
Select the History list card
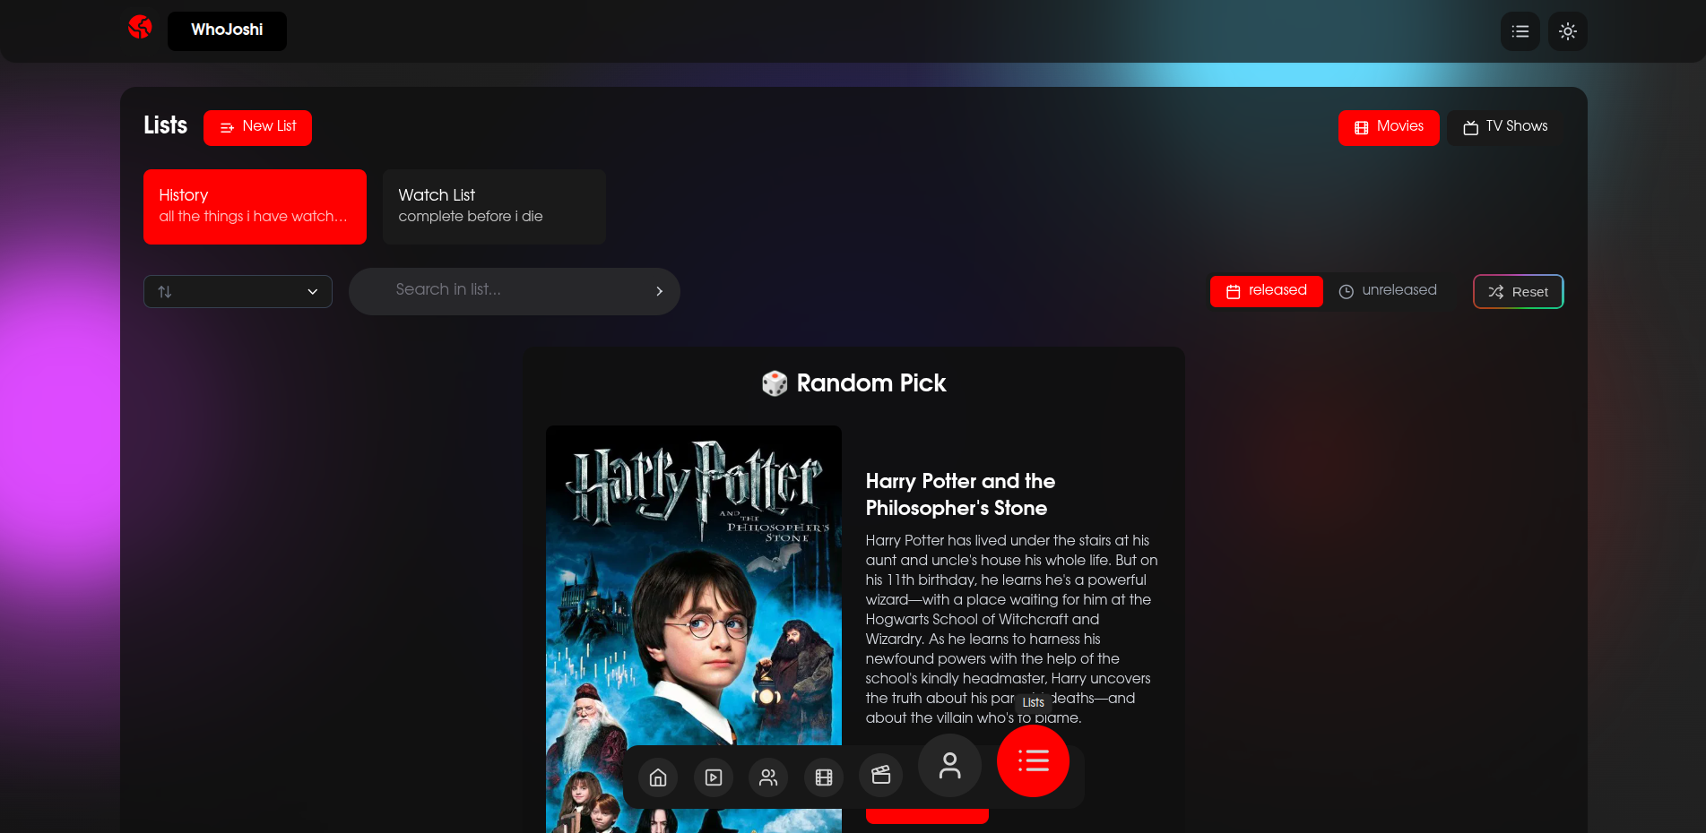255,207
